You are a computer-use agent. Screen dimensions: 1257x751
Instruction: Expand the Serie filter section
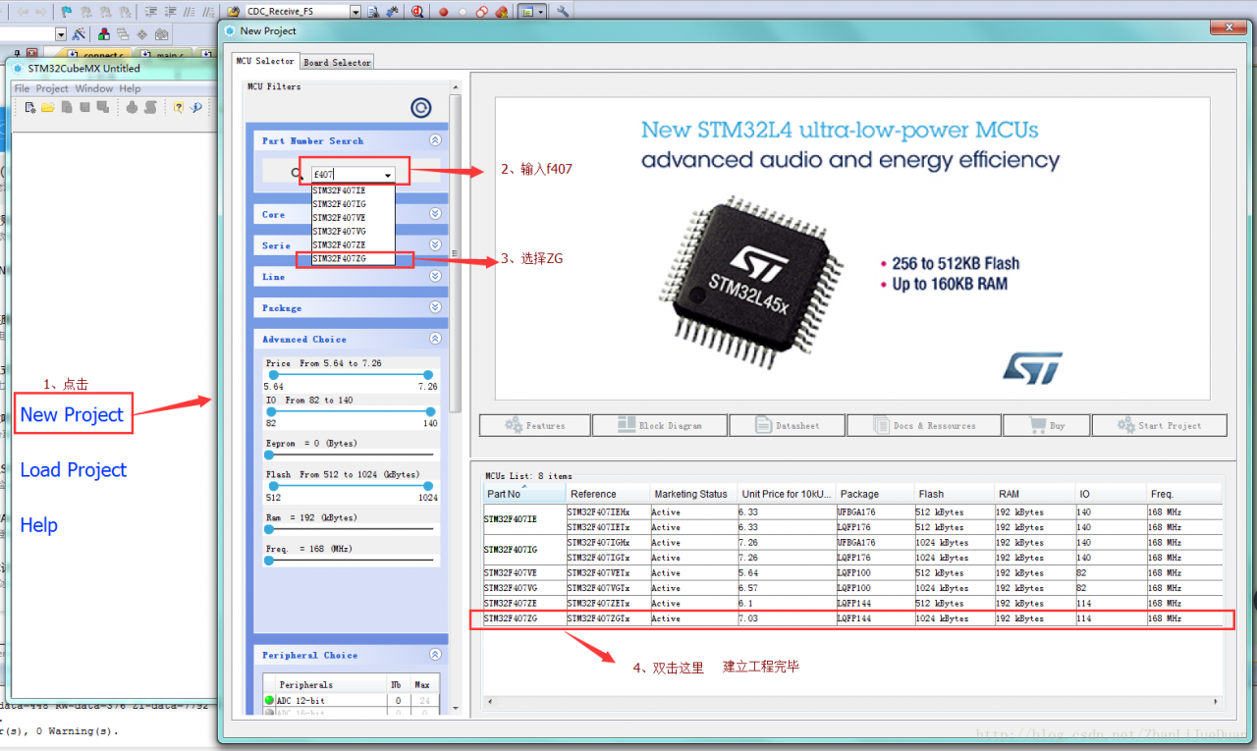[x=435, y=244]
